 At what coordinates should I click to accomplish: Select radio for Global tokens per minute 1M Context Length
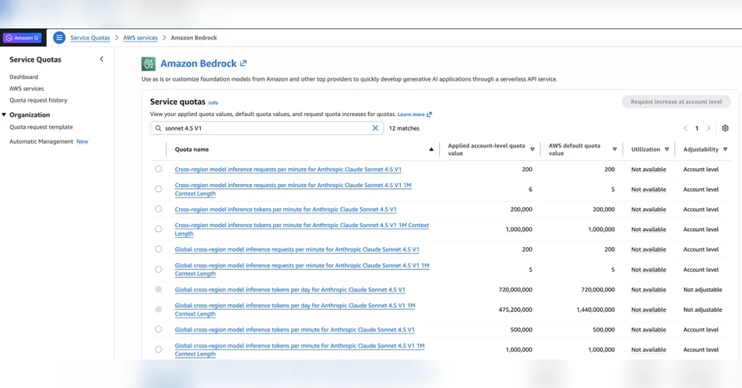coord(158,350)
